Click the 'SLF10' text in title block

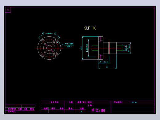(x=134, y=102)
